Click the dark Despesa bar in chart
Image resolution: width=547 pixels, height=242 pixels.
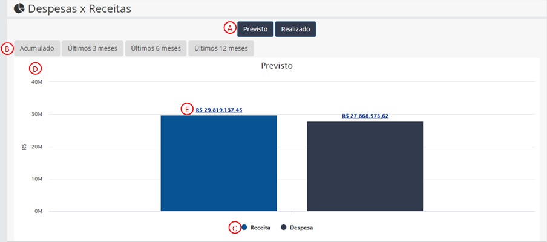[x=365, y=167]
